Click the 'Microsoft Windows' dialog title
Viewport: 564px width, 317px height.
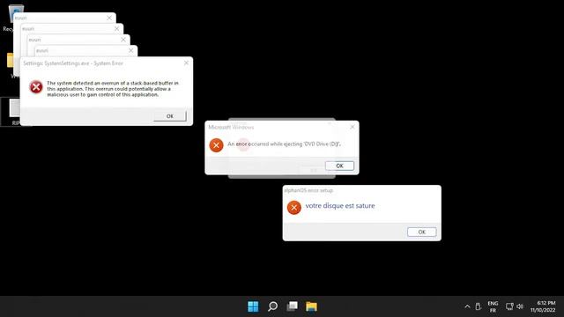231,127
